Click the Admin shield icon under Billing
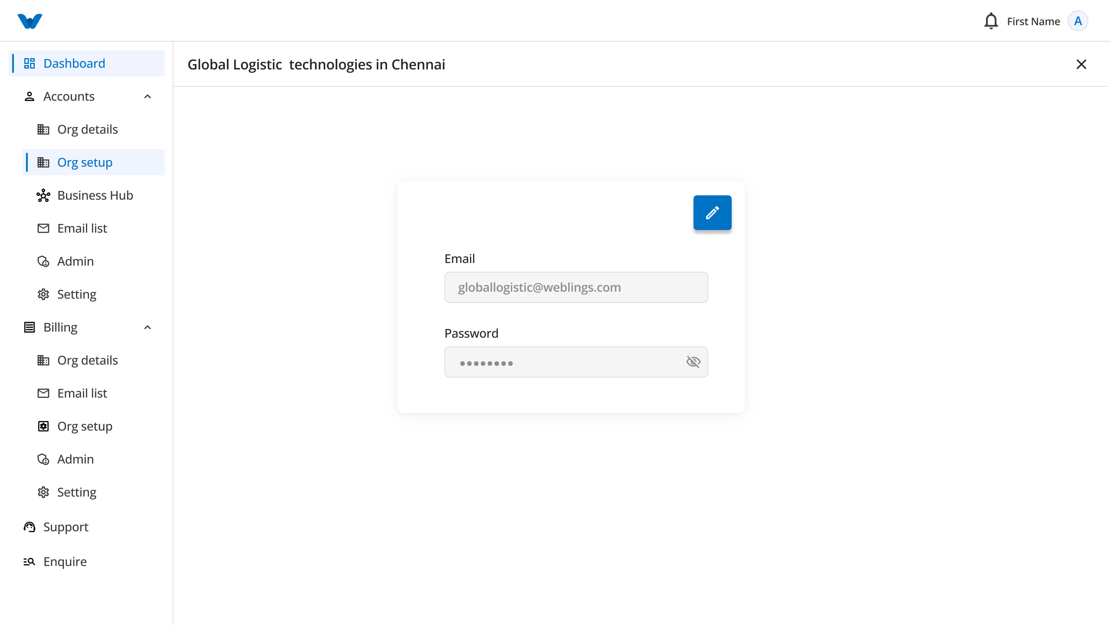This screenshot has width=1111, height=625. [x=43, y=459]
